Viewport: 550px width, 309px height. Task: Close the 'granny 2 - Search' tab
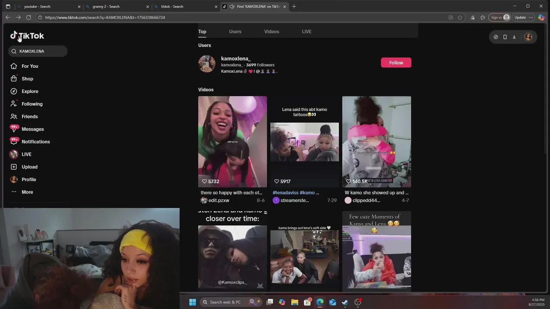click(148, 6)
